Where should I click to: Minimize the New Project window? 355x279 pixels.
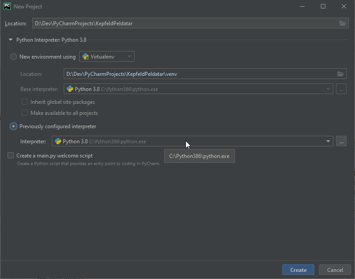point(302,6)
